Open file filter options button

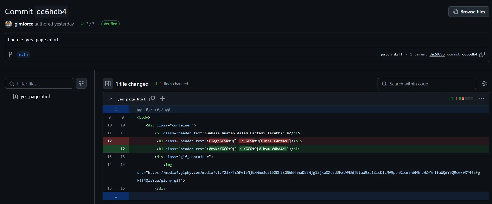81,83
